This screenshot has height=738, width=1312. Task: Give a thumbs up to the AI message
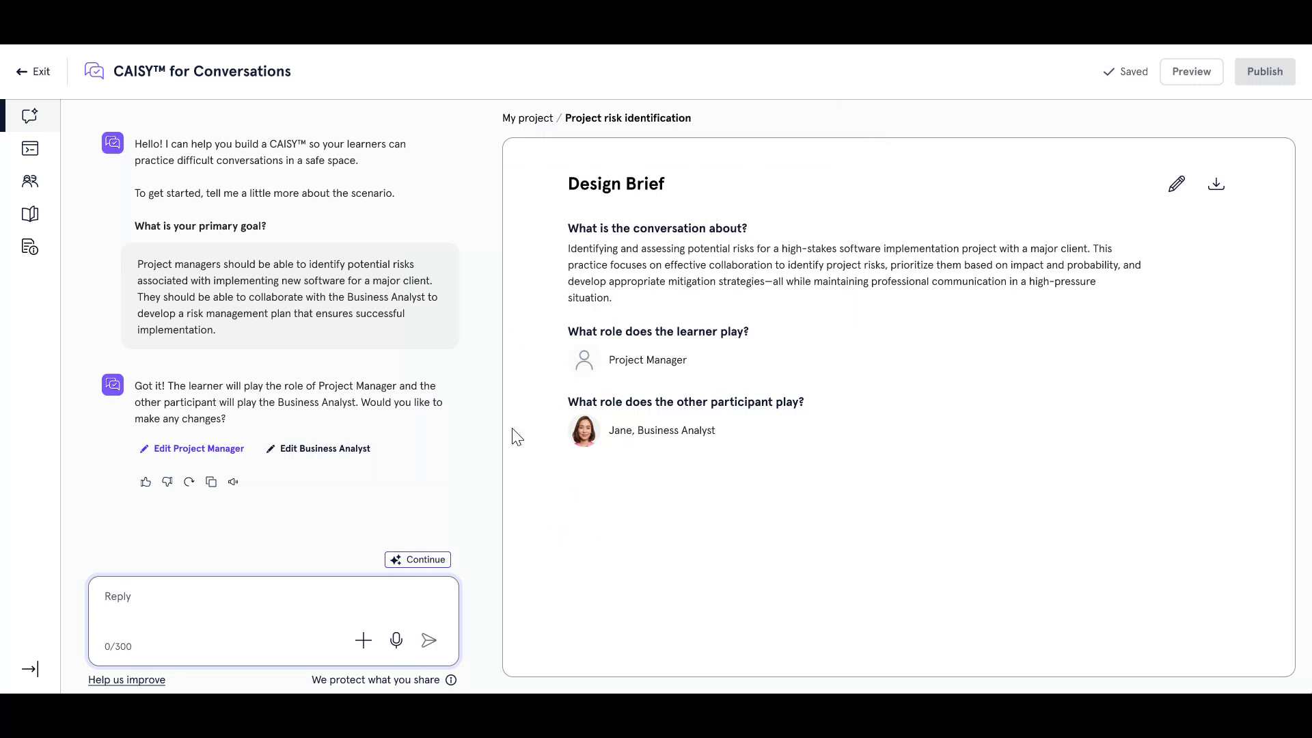(x=145, y=482)
